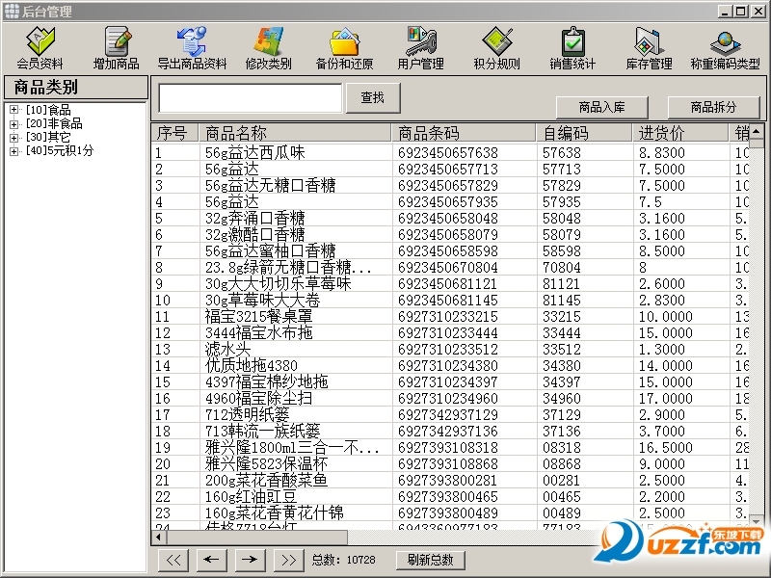This screenshot has height=578, width=771.
Task: Select row 56g益达无糖口香糖
Action: (450, 185)
